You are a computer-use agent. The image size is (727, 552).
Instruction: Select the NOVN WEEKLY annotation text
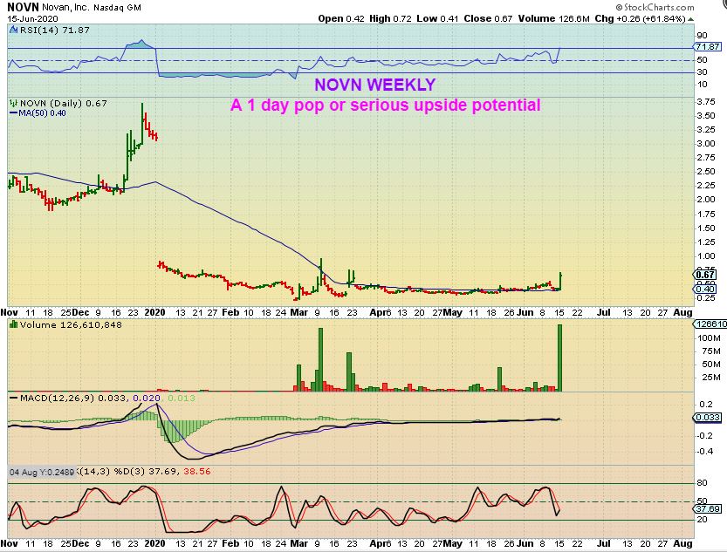tap(374, 85)
